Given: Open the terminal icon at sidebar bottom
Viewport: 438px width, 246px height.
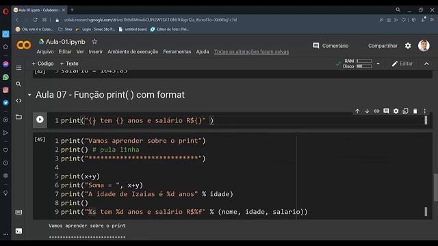Looking at the screenshot, I should pyautogui.click(x=18, y=231).
